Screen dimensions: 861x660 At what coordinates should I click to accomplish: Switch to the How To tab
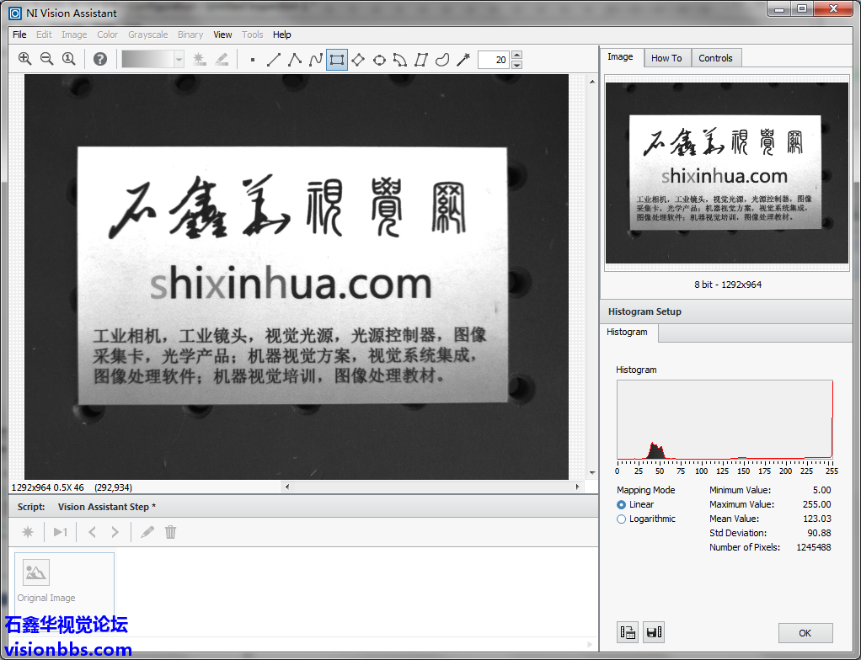tap(666, 58)
